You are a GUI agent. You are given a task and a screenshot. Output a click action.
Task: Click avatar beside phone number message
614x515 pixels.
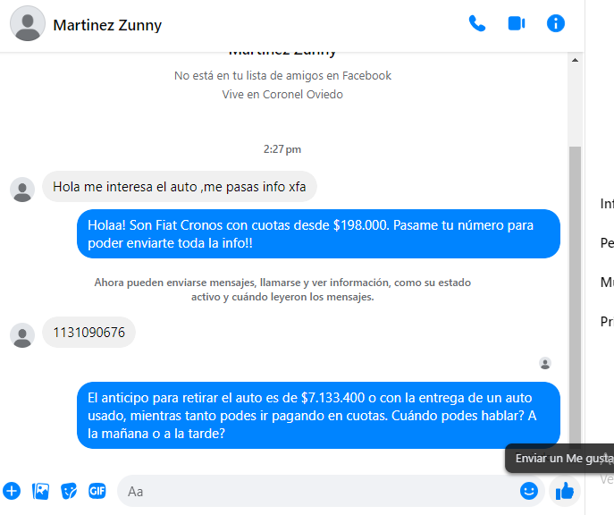22,335
